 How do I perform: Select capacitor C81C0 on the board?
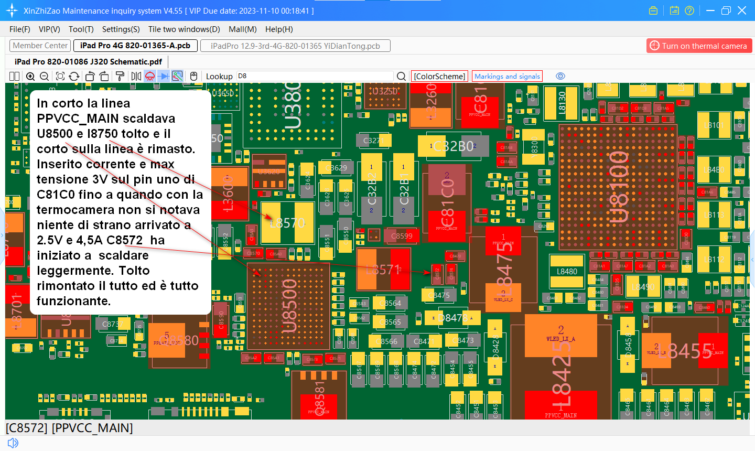point(447,202)
